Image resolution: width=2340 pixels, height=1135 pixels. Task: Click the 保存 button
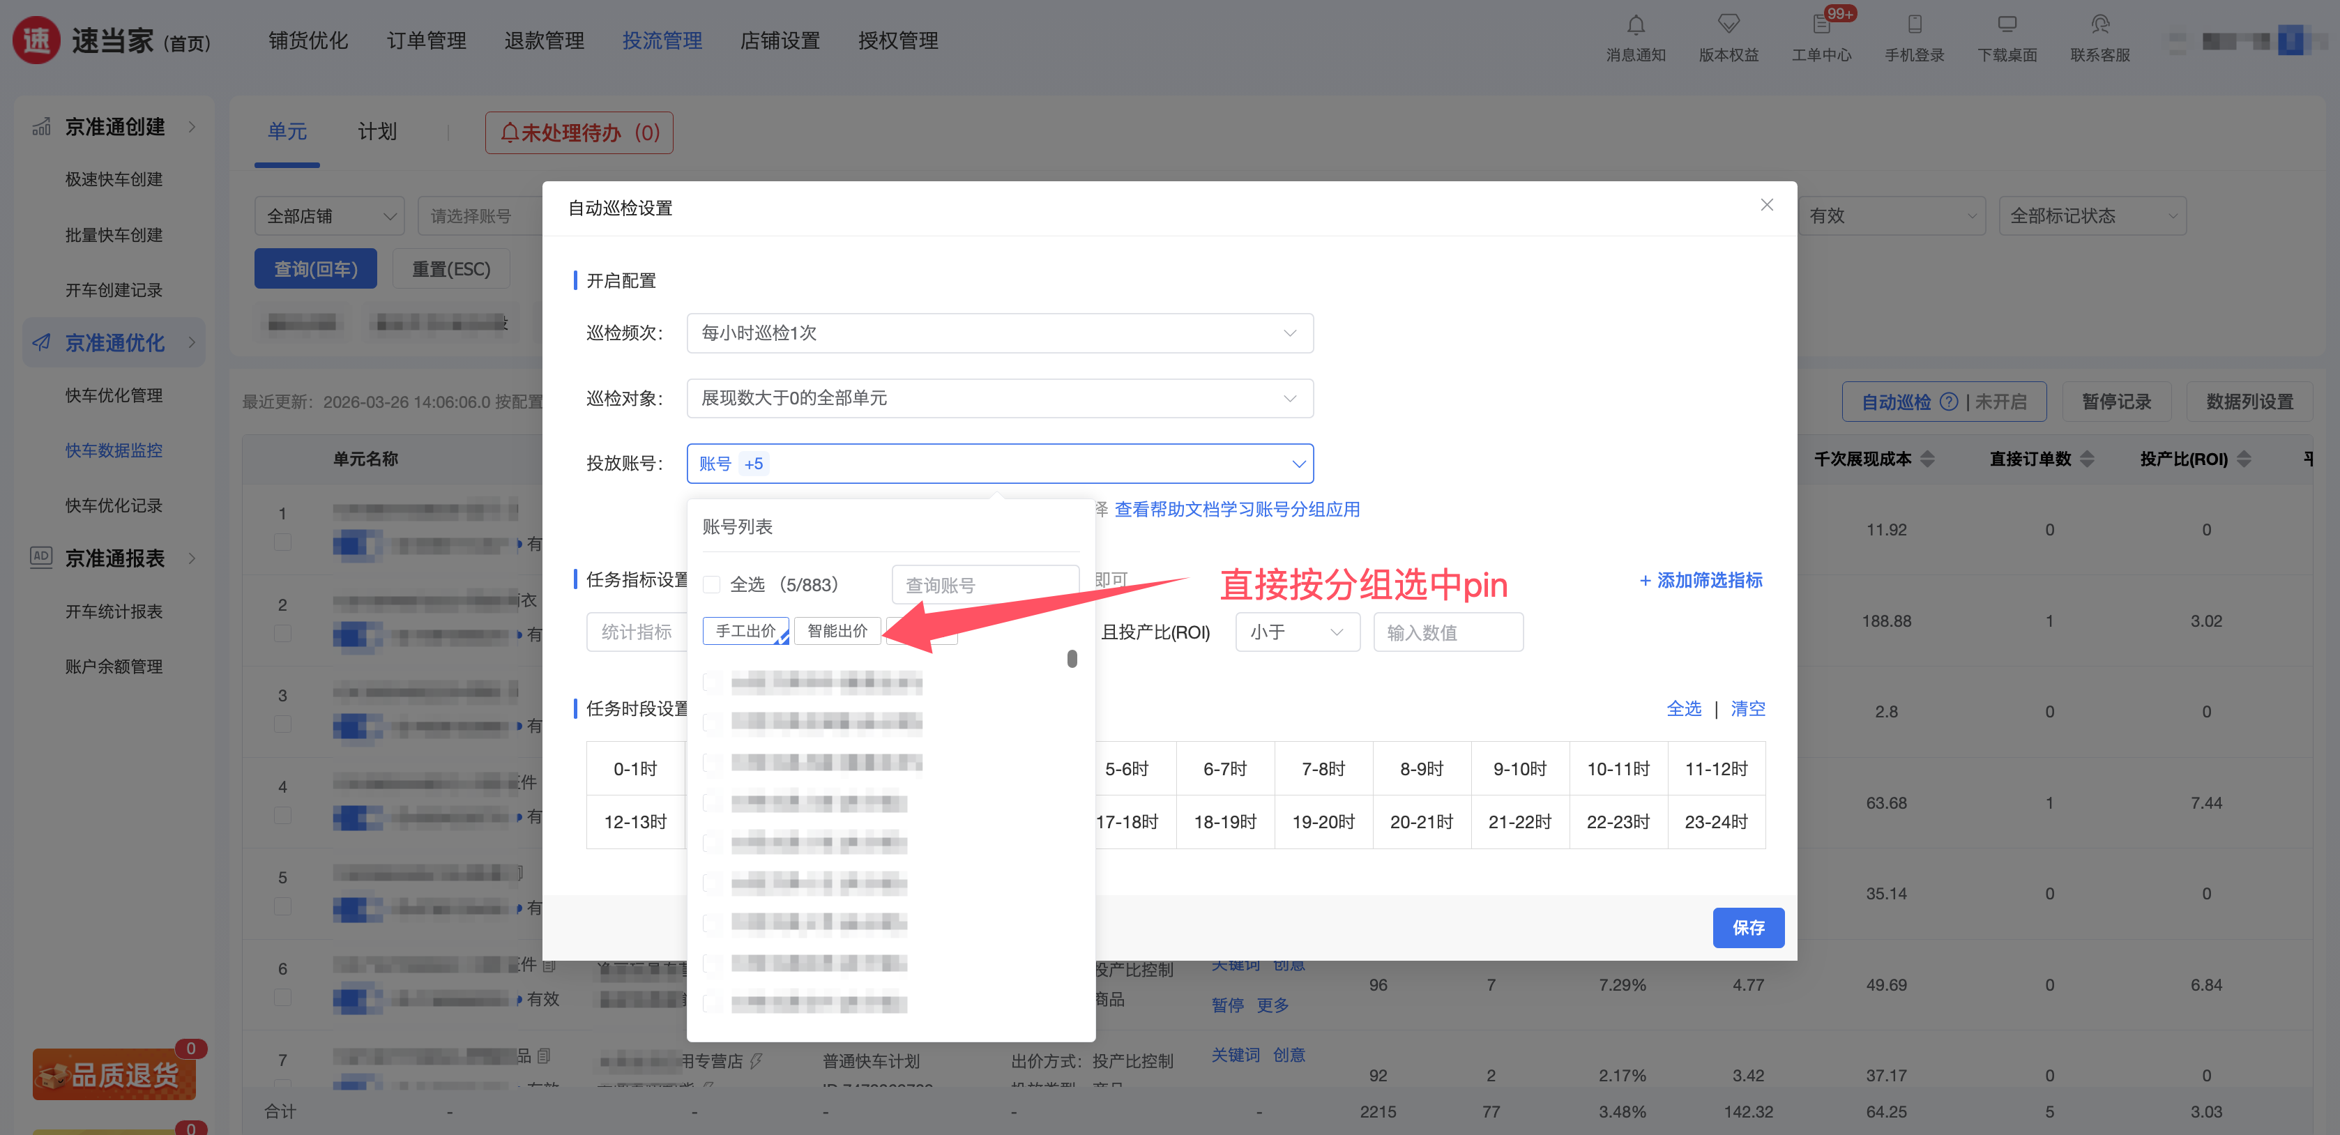1747,927
